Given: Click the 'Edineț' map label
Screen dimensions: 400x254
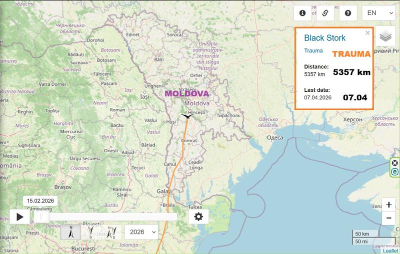Looking at the screenshot, I should click(132, 34).
